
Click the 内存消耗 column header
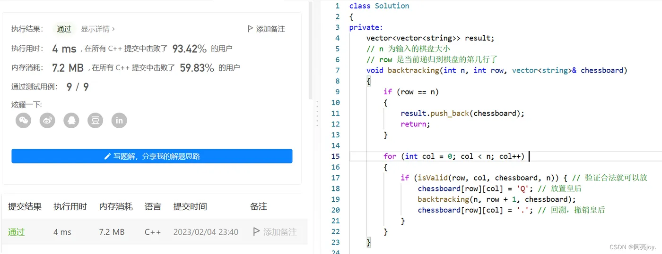[x=116, y=206]
